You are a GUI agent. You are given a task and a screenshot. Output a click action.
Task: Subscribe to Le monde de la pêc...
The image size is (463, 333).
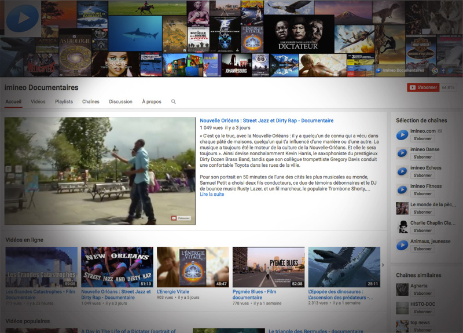pyautogui.click(x=422, y=212)
